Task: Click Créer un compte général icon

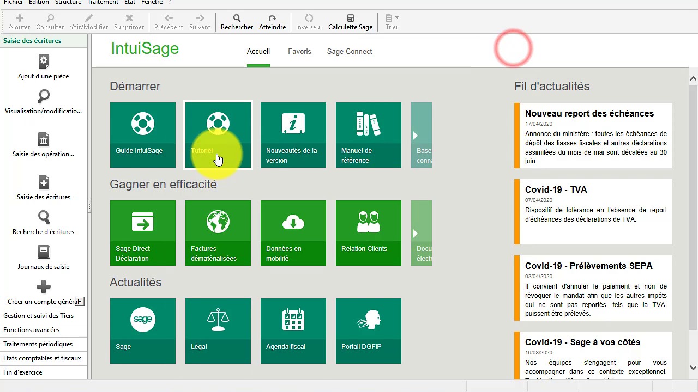Action: pos(44,287)
